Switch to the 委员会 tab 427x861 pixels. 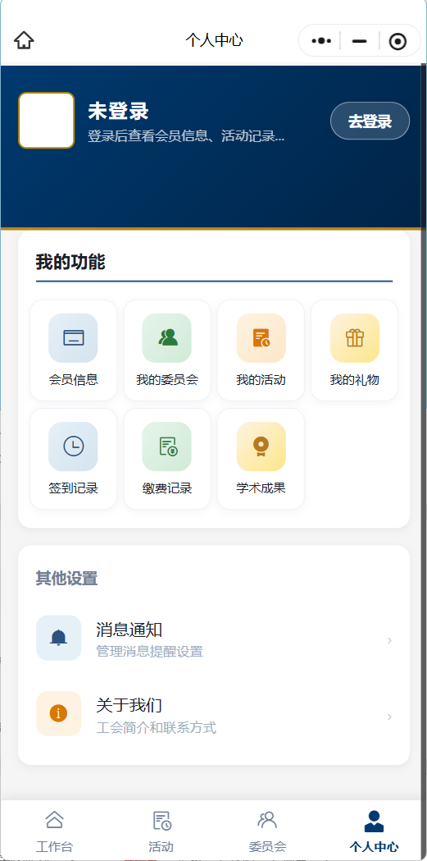tap(267, 831)
